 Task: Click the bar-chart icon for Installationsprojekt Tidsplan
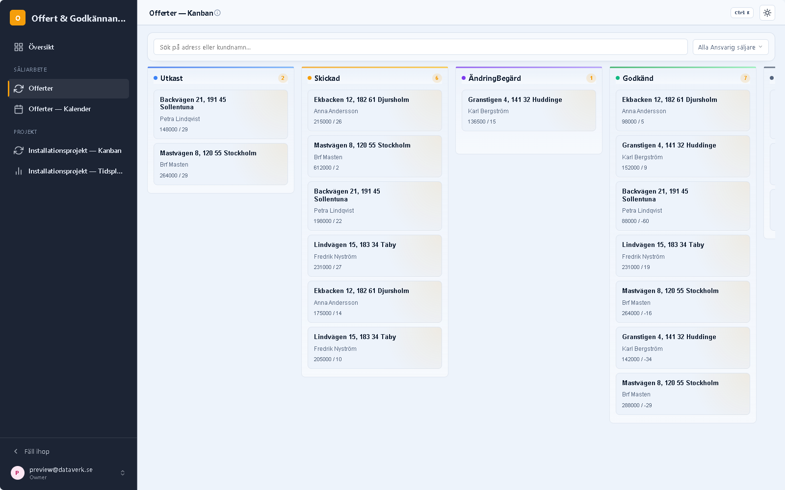coord(19,171)
